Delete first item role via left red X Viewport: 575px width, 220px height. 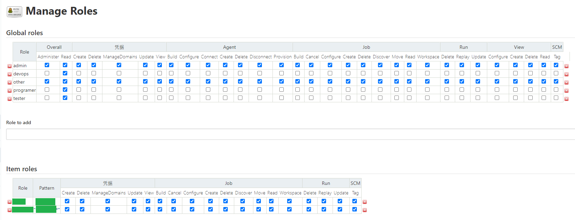(10, 202)
